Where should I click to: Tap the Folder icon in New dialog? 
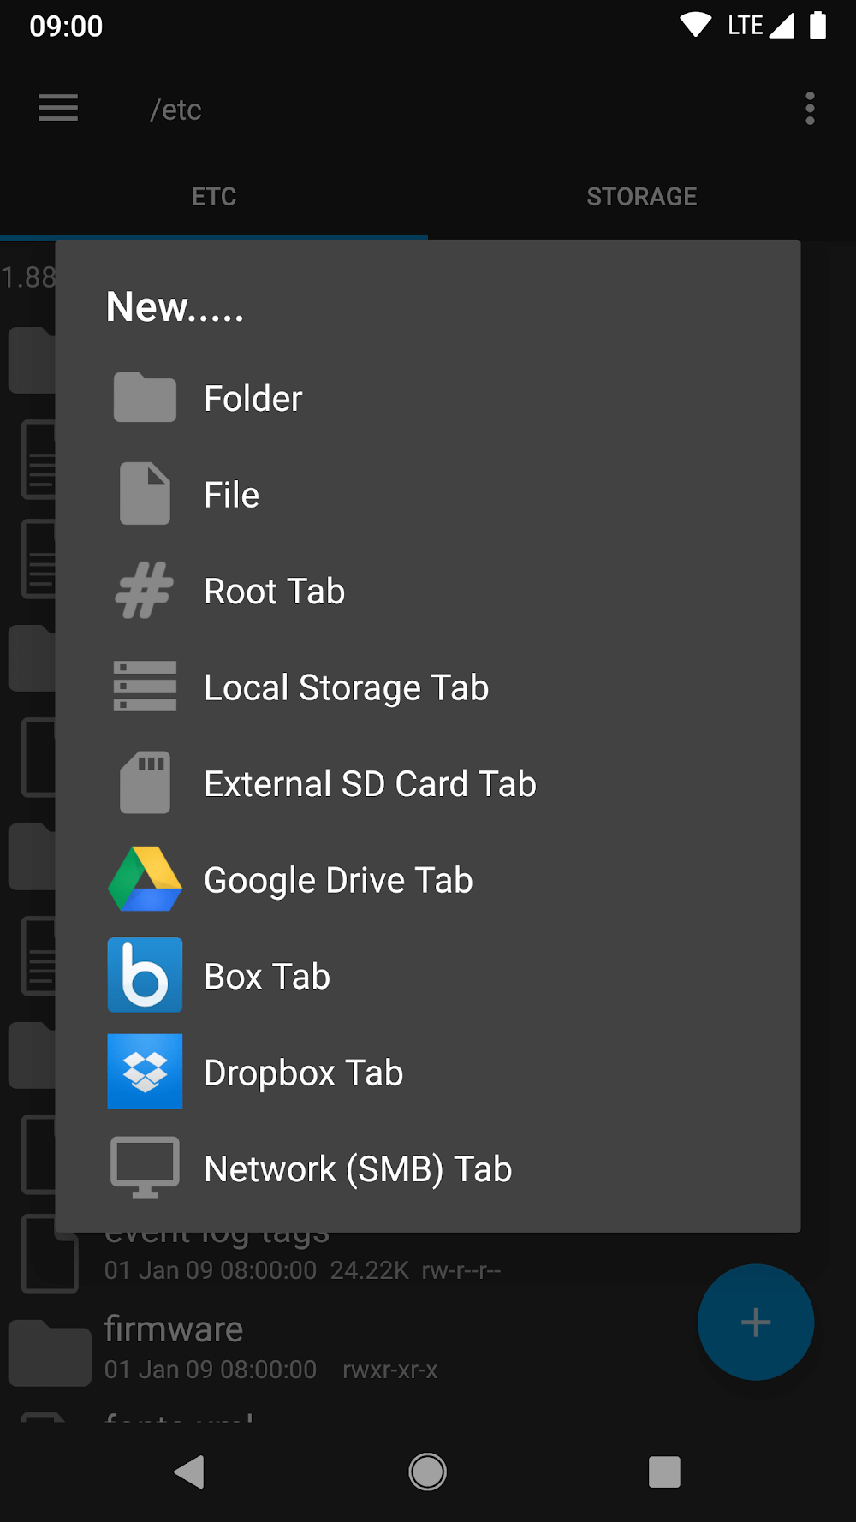click(145, 398)
